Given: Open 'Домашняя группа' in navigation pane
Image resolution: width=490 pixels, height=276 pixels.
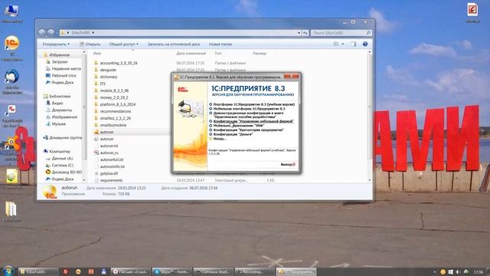Looking at the screenshot, I should (x=65, y=137).
